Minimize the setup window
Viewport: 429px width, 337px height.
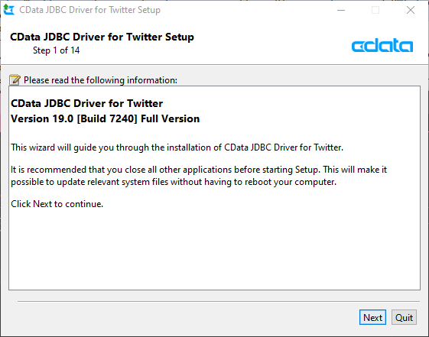pos(341,10)
